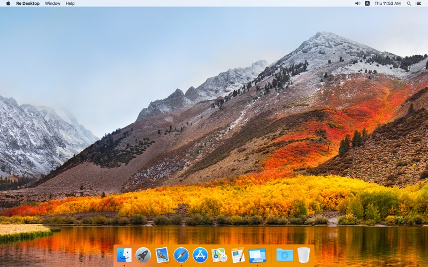Screen dimensions: 428x267
Task: Open the Pages document icon in dock
Action: tap(238, 255)
